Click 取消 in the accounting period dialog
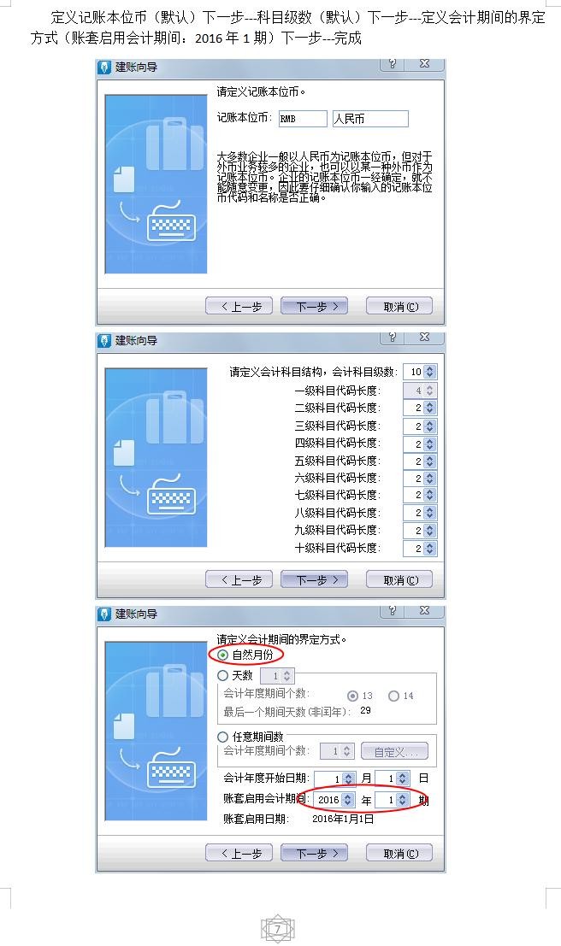This screenshot has width=561, height=946. pos(399,854)
